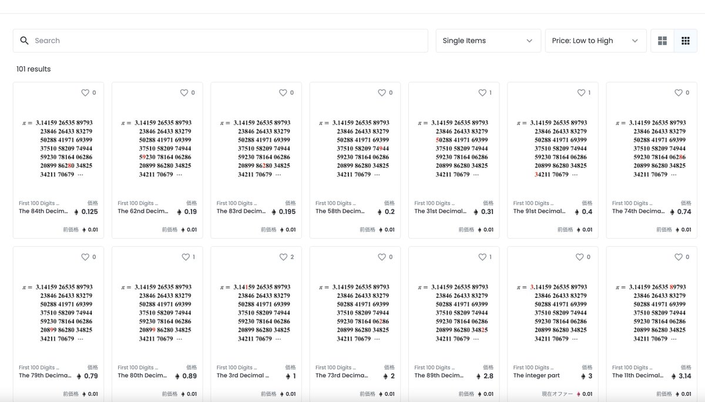Image resolution: width=705 pixels, height=402 pixels.
Task: Click collection name on 84th Decimal card
Action: tap(39, 203)
